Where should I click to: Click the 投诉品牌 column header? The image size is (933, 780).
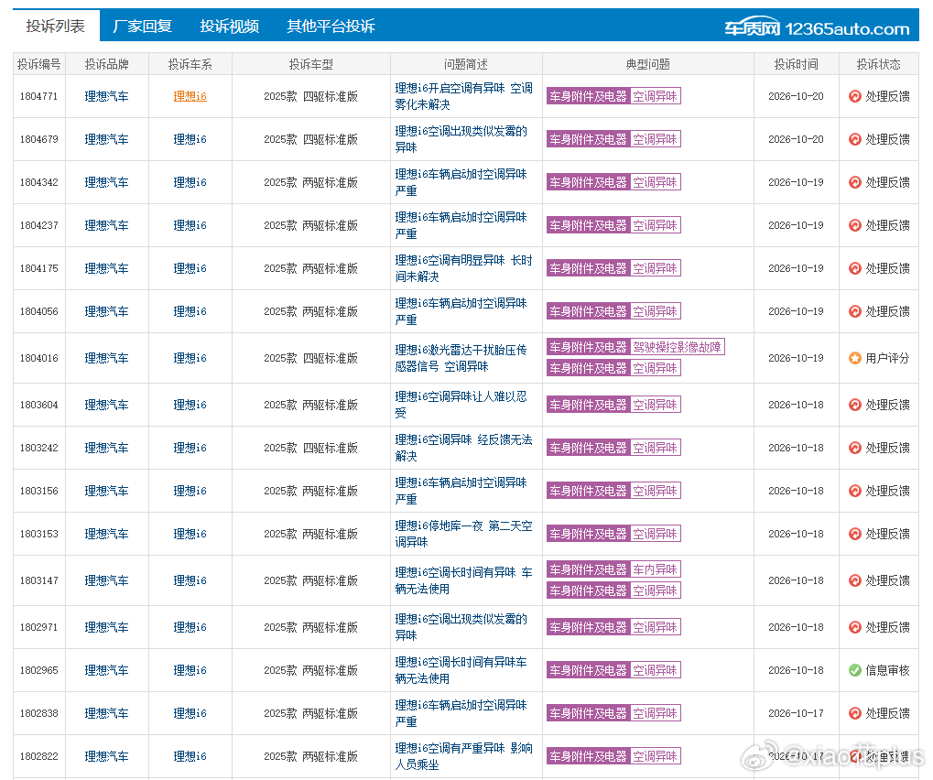pyautogui.click(x=106, y=64)
